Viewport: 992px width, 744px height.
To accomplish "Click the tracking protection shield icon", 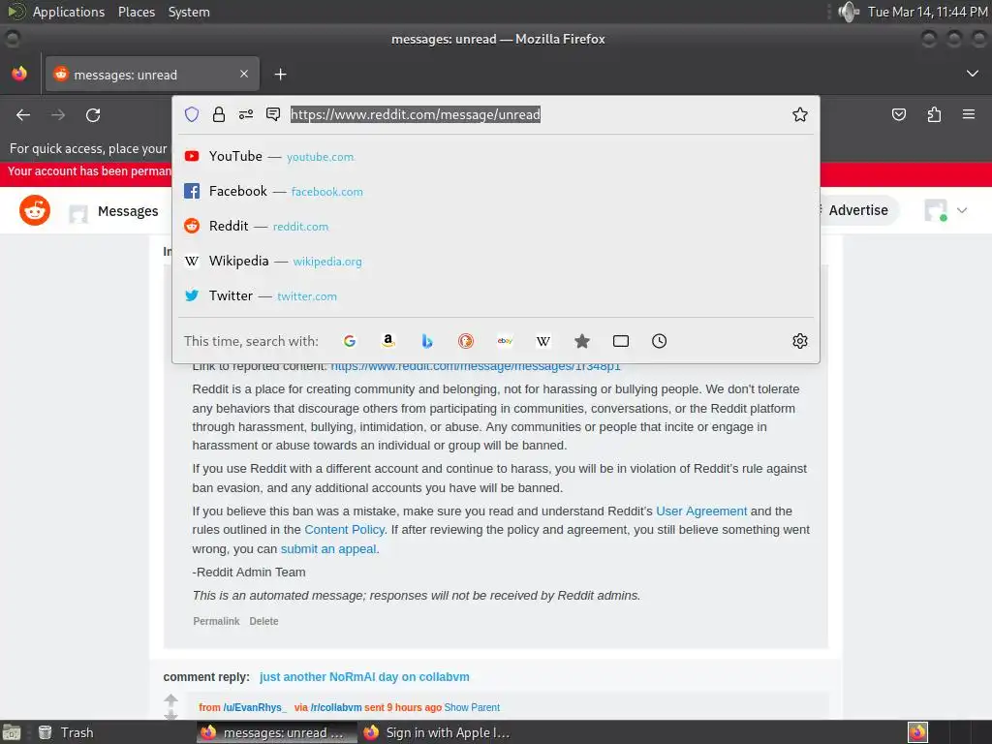I will pos(192,114).
